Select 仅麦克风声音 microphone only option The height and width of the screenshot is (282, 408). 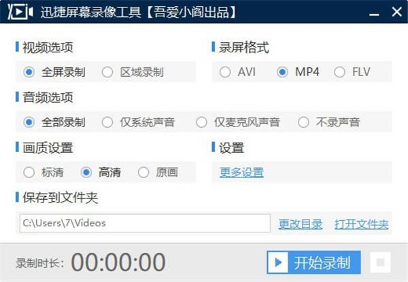[201, 122]
